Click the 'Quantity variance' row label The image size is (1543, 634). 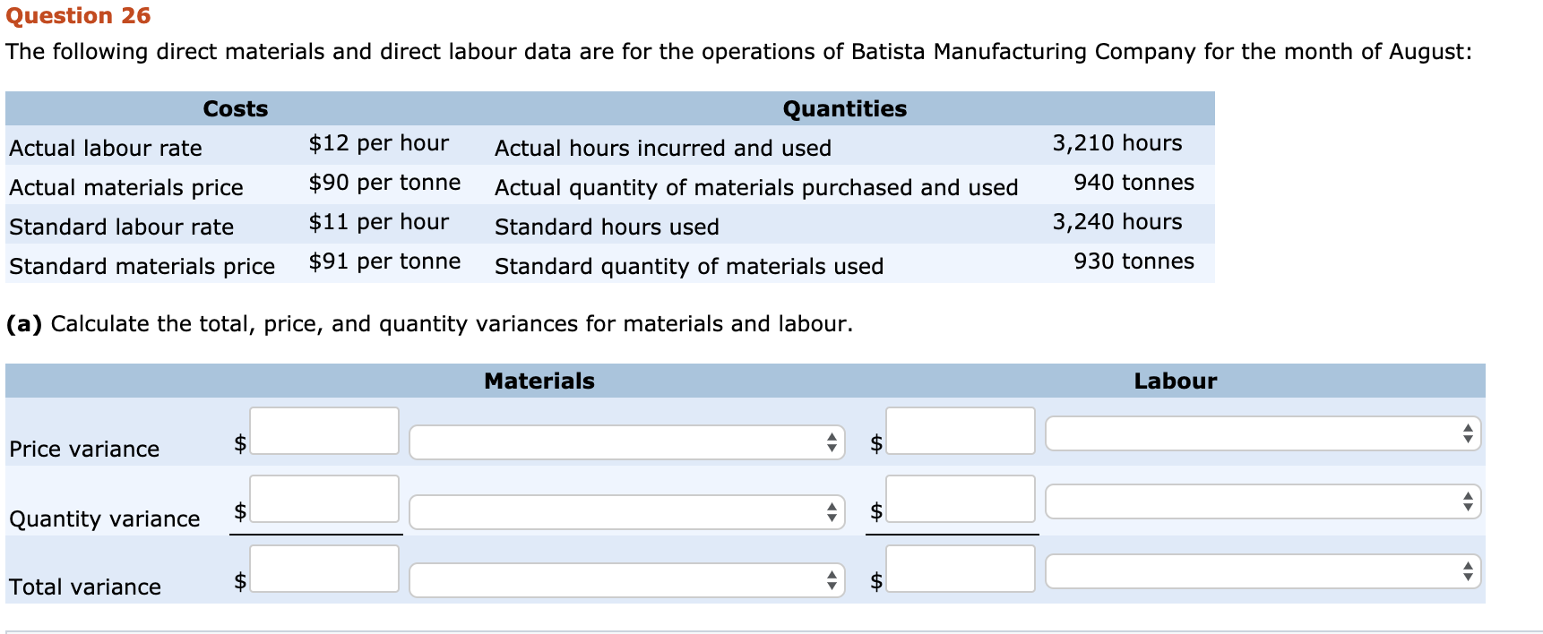[x=105, y=518]
